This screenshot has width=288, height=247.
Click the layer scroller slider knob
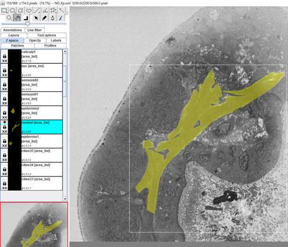(x=28, y=23)
